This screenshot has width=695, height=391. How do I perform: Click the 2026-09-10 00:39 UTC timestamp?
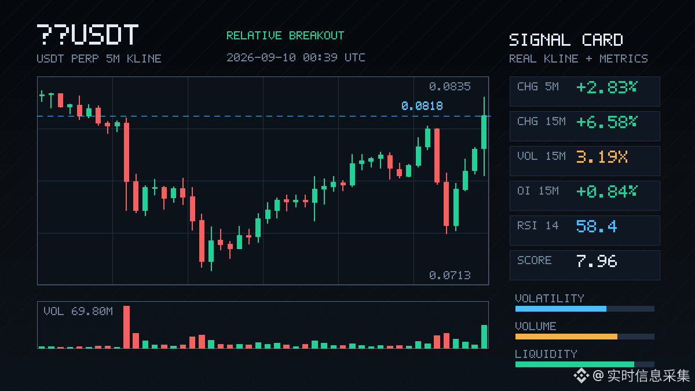pyautogui.click(x=295, y=57)
